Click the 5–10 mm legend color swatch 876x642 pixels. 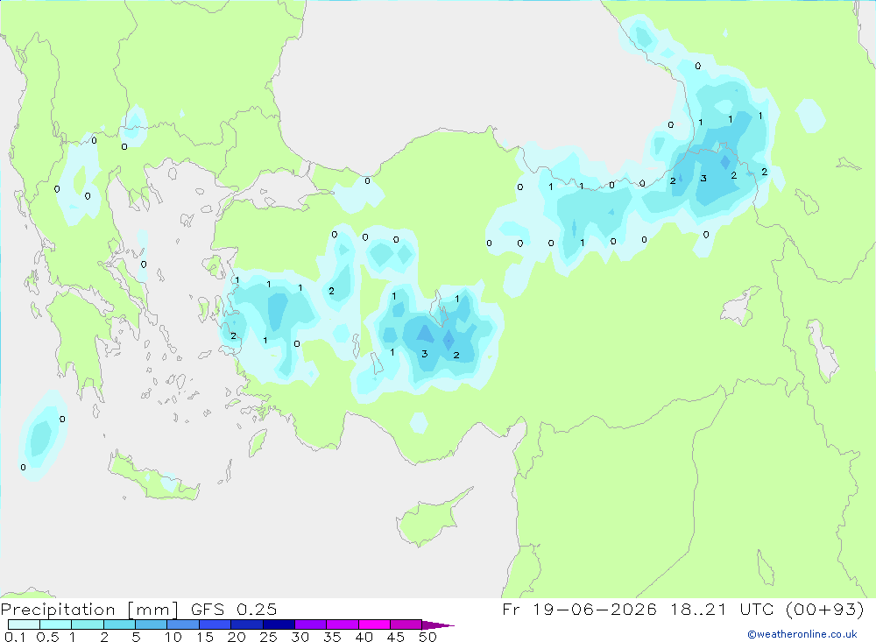(152, 624)
